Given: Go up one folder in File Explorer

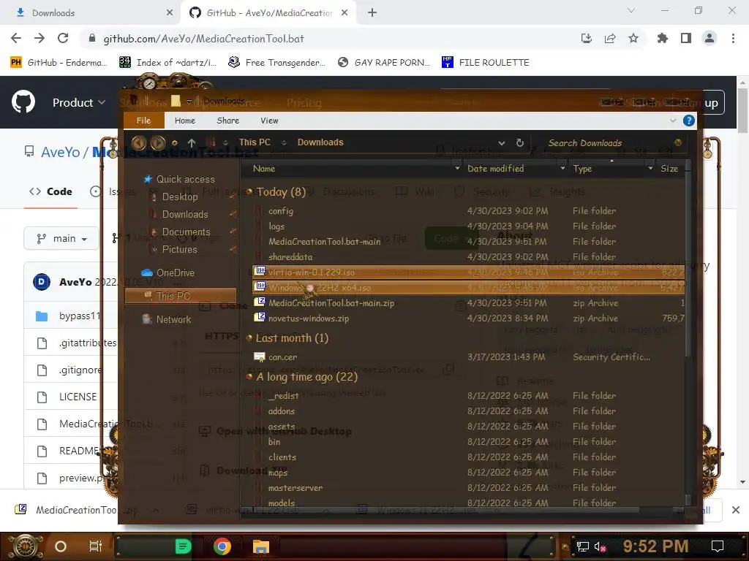Looking at the screenshot, I should (x=192, y=142).
